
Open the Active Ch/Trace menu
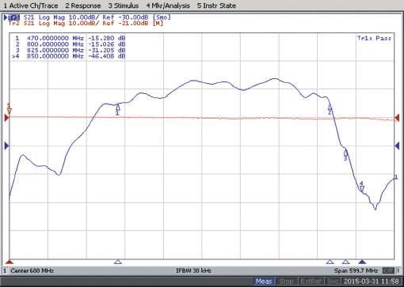click(x=31, y=6)
